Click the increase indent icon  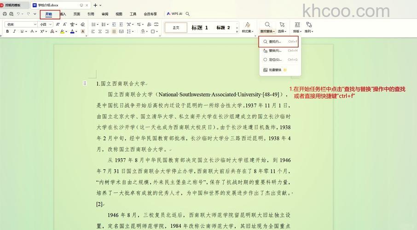point(121,24)
